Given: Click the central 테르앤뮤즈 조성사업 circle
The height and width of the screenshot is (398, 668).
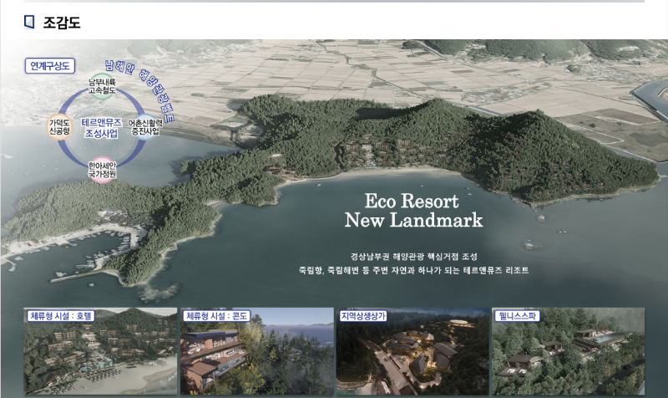Looking at the screenshot, I should 102,127.
